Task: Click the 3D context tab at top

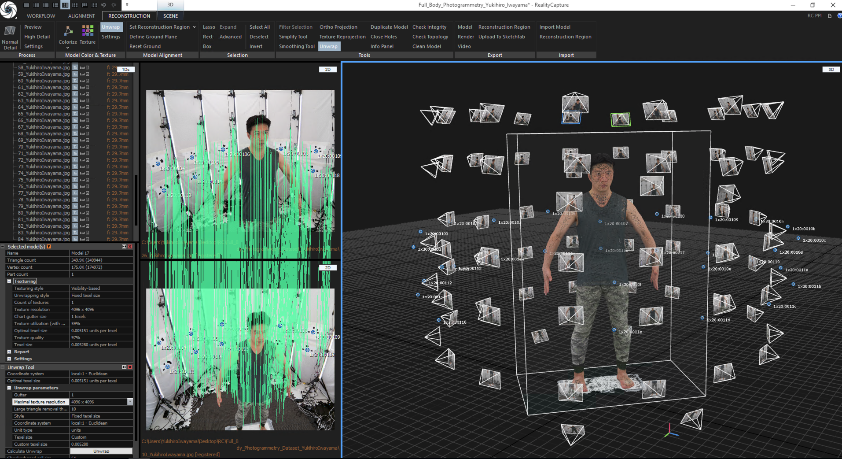Action: coord(170,5)
